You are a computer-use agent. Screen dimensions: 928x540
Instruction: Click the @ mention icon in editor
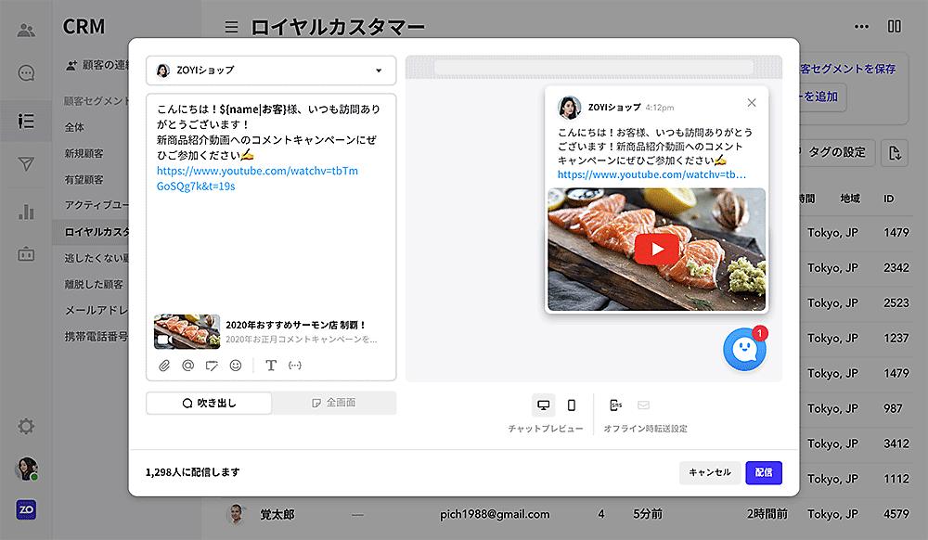click(187, 366)
